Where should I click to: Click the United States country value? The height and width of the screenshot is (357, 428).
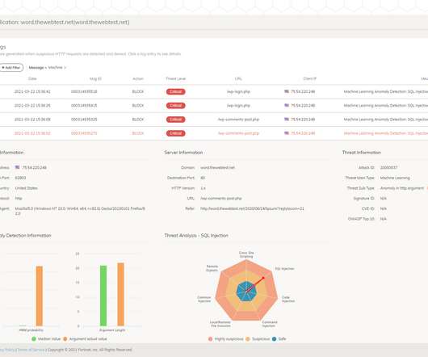point(26,188)
